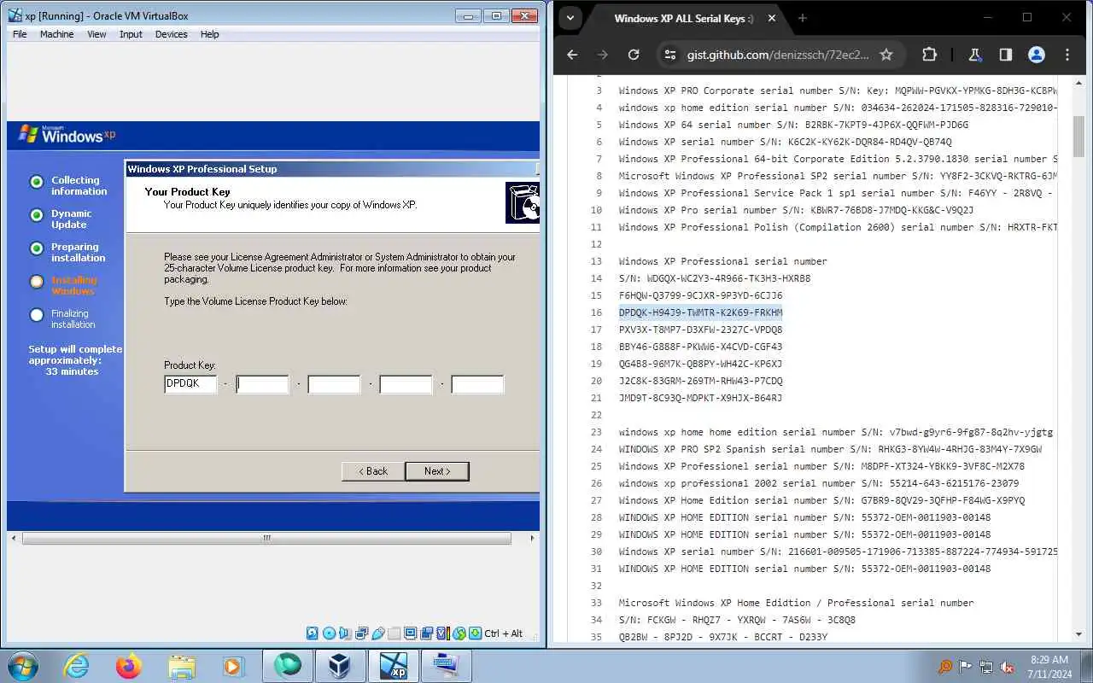
Task: Click the highlighted key DPDQK-H94J9-TWMTR-K2K69-FRKHM
Action: click(700, 312)
